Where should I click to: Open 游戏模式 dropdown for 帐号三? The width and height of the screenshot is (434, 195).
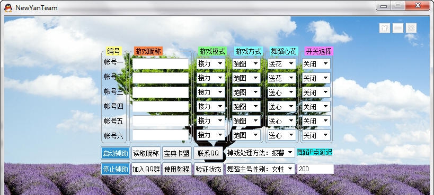tap(210, 92)
